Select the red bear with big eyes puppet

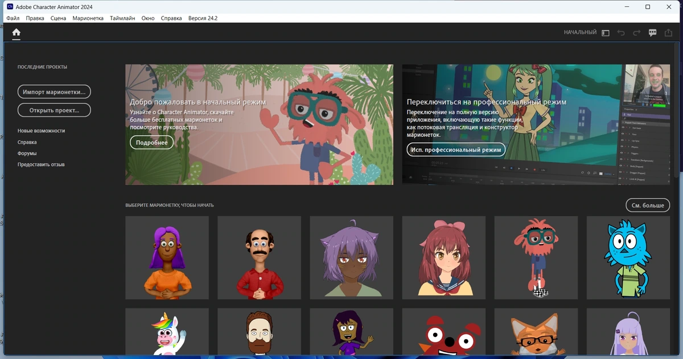click(x=443, y=332)
